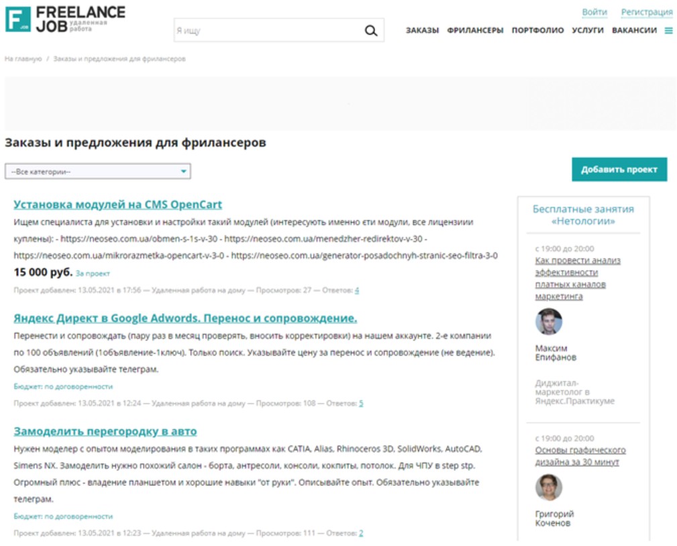The height and width of the screenshot is (546, 677).
Task: Click the Войти login link
Action: tap(594, 12)
